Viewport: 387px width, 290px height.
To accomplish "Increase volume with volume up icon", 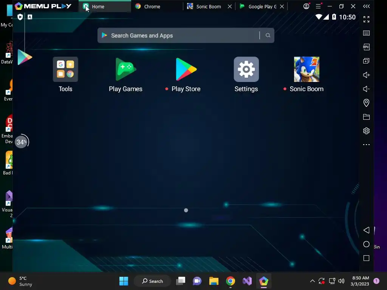I will coord(366,75).
